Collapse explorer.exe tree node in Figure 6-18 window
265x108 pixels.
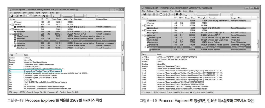(10, 34)
